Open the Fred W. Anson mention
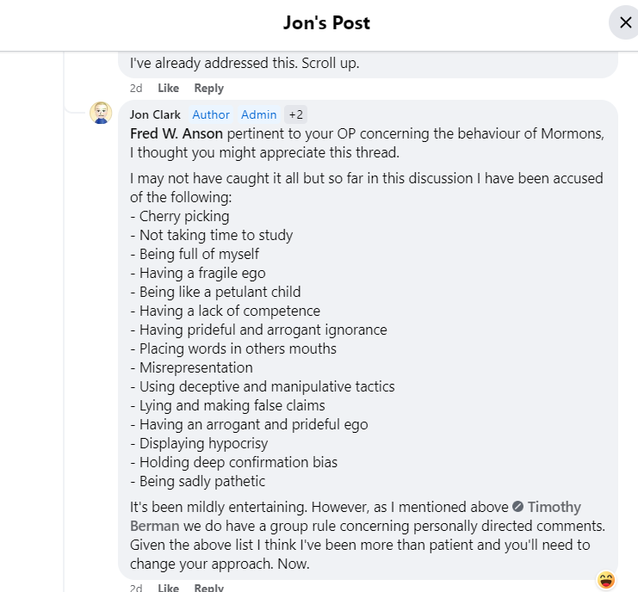Screen dimensions: 638x592 177,133
